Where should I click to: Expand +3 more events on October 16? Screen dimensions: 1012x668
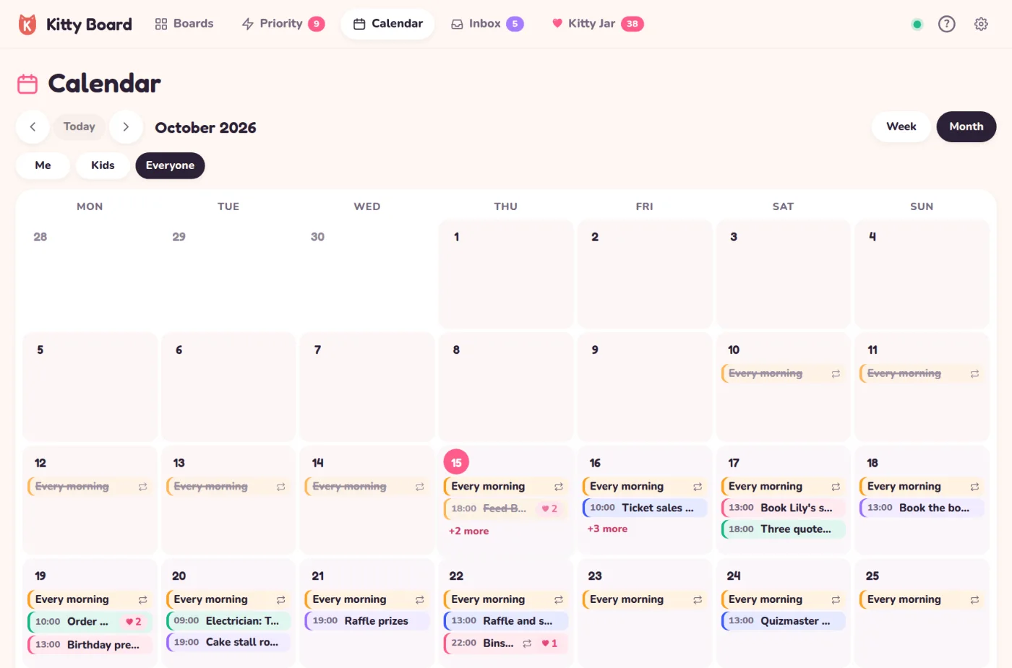tap(607, 529)
